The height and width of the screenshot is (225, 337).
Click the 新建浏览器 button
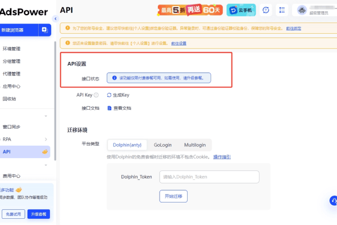19,30
